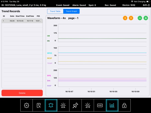The width and height of the screenshot is (151, 113).
Task: Tap the 'Rec: Saved' status text
Action: [110, 5]
